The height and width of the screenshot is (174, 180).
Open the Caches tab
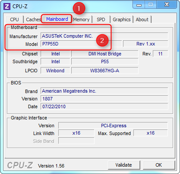(x=33, y=19)
